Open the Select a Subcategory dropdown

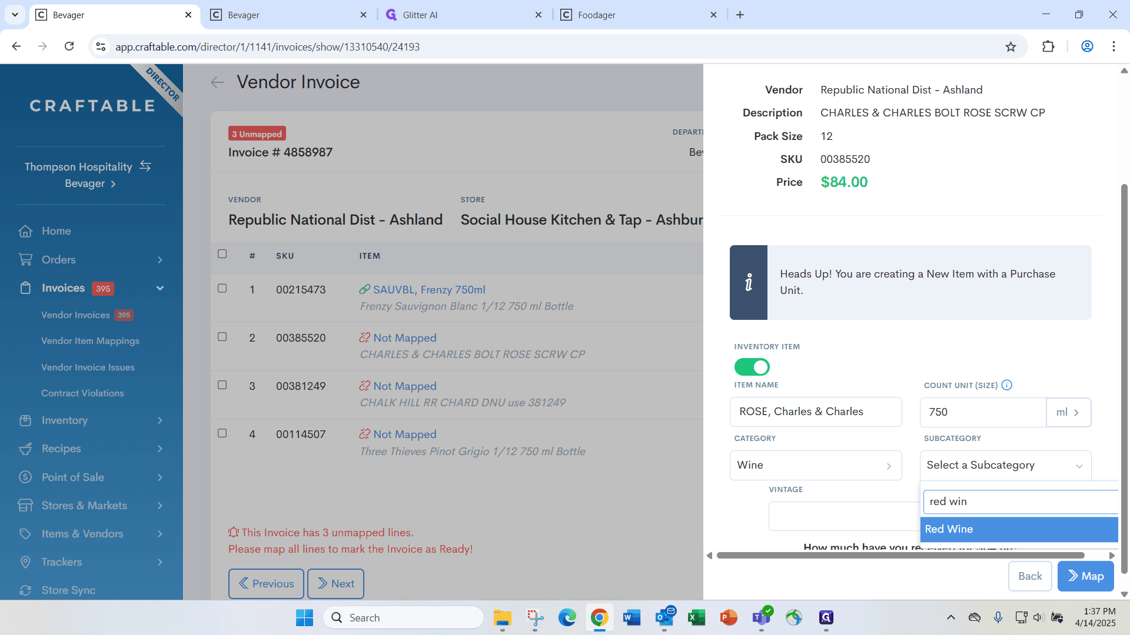pos(1005,465)
